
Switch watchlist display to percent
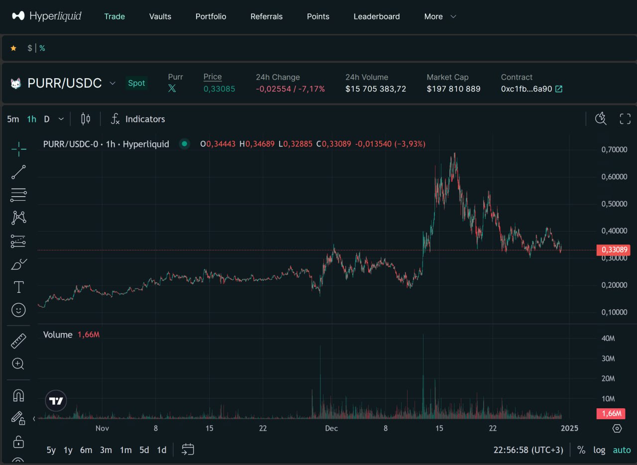(x=42, y=48)
